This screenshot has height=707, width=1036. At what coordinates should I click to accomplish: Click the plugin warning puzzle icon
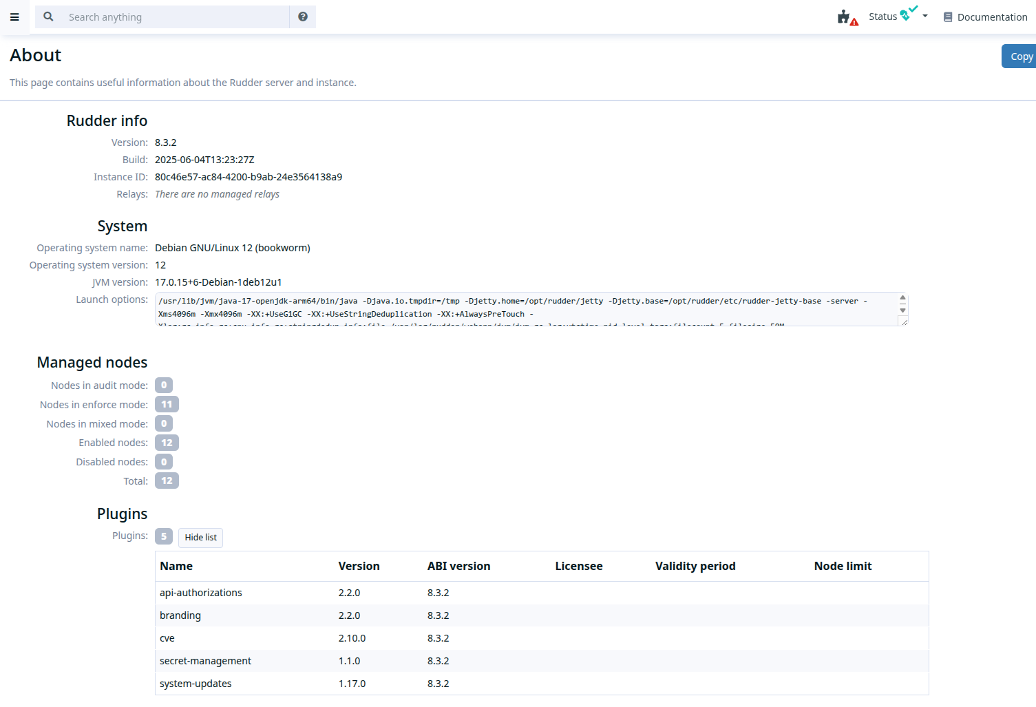pyautogui.click(x=847, y=17)
